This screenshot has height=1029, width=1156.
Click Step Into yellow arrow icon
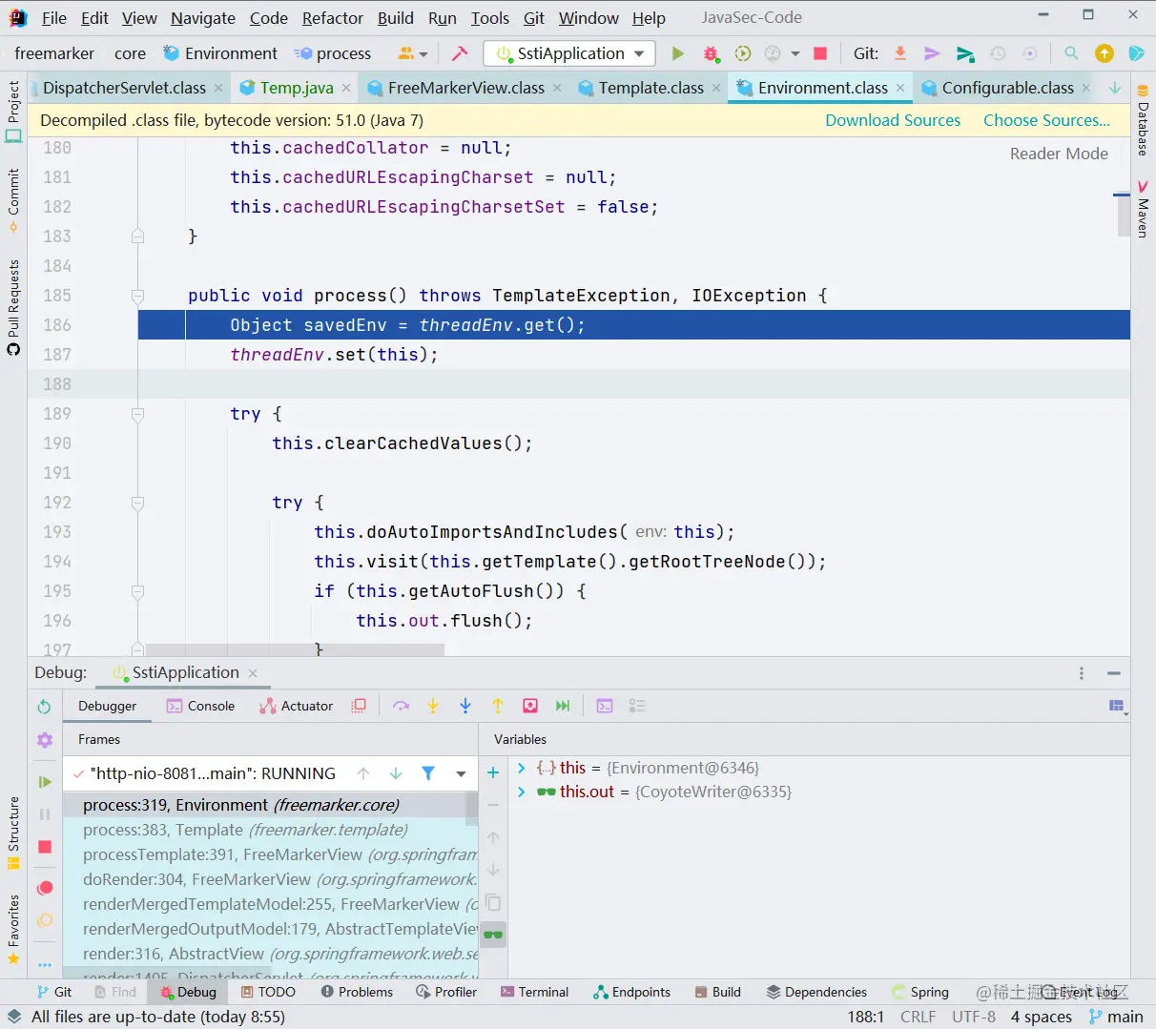pos(433,706)
